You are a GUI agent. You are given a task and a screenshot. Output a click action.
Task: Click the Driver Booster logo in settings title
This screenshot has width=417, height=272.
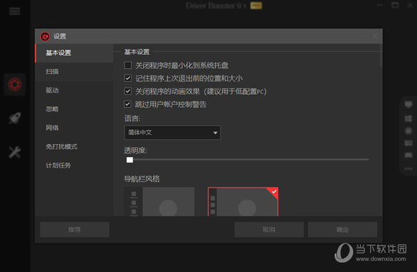coord(45,36)
